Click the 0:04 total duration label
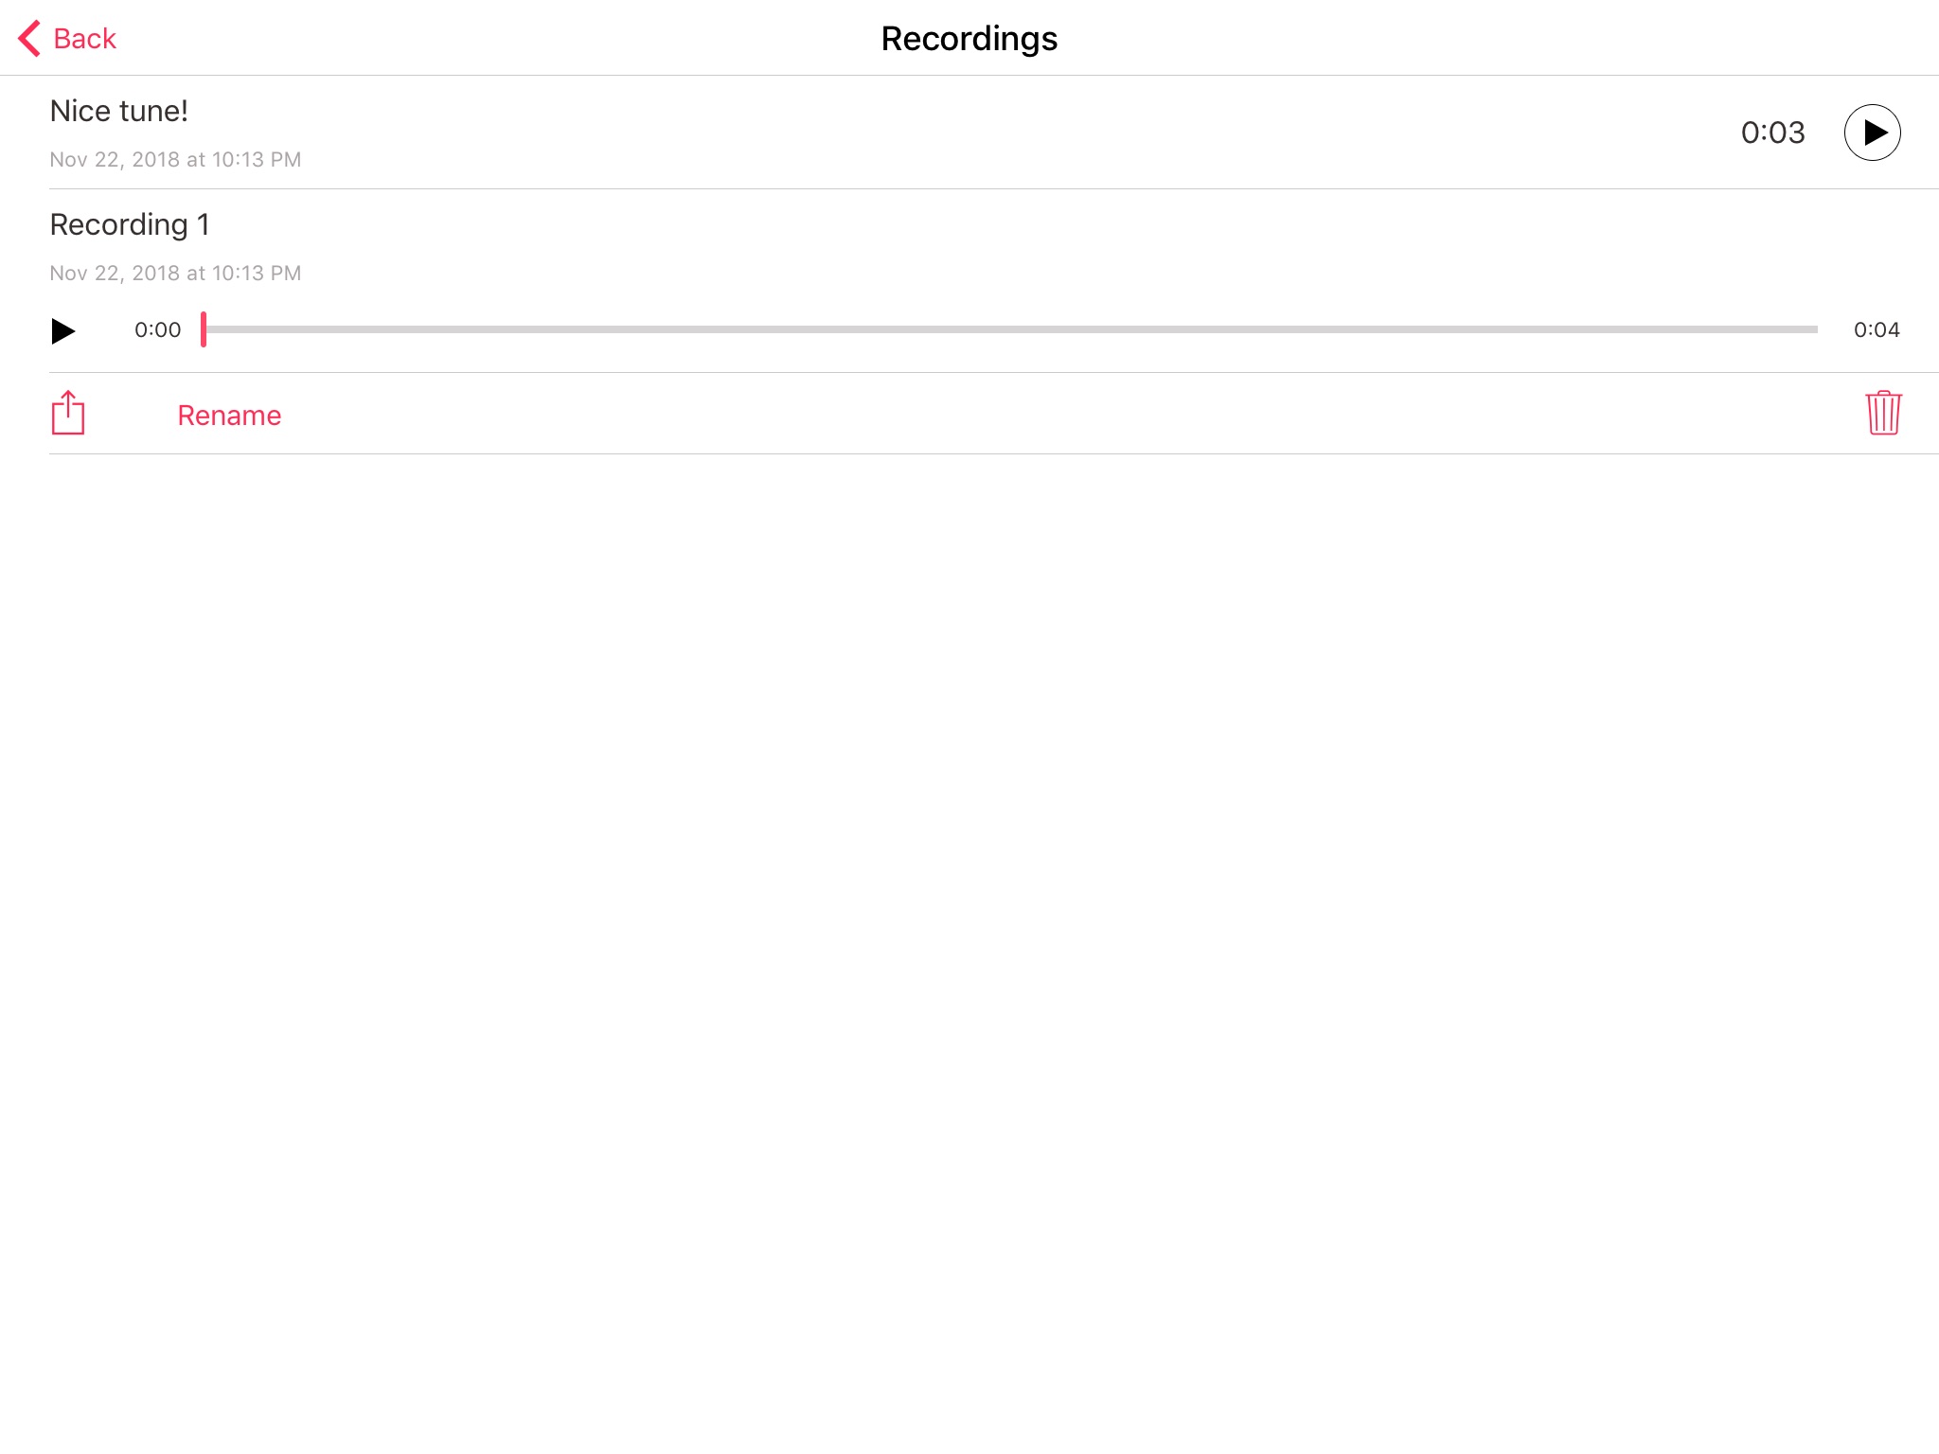This screenshot has width=1939, height=1454. coord(1876,330)
